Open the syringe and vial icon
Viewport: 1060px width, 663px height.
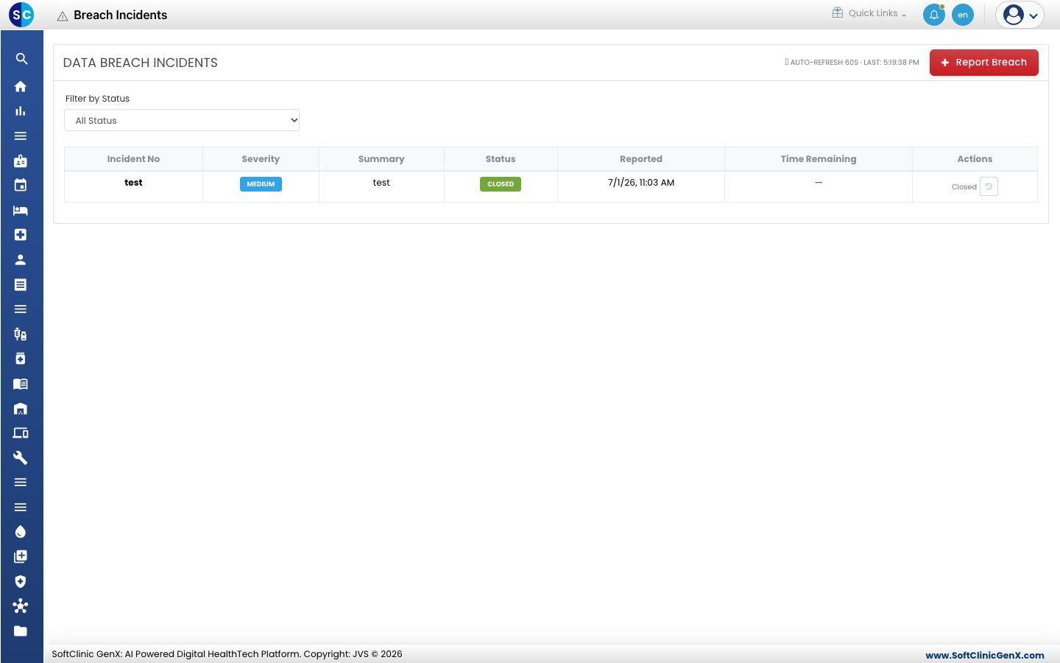(21, 334)
